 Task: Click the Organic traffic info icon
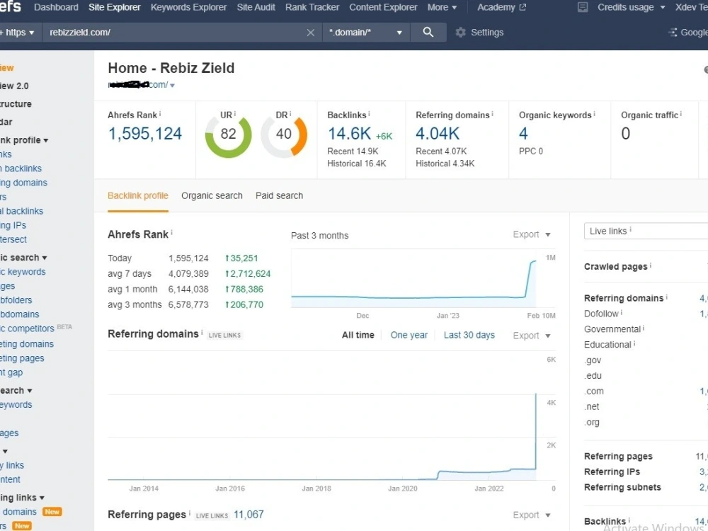681,114
